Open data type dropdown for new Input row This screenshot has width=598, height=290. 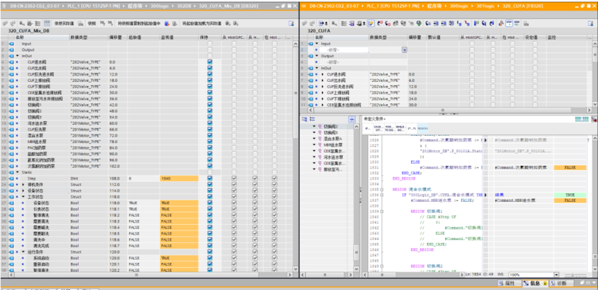coord(404,49)
